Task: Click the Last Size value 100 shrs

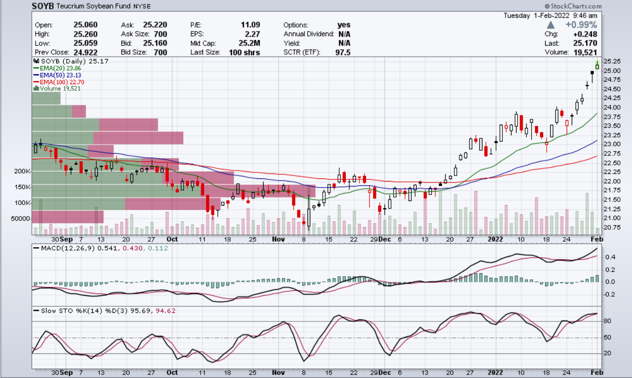Action: (x=244, y=52)
